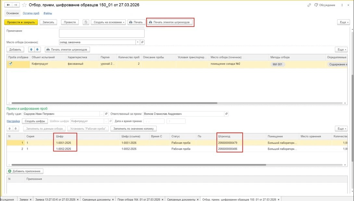The image size is (354, 201).
Task: Copy link using the chain icon
Action: (309, 5)
